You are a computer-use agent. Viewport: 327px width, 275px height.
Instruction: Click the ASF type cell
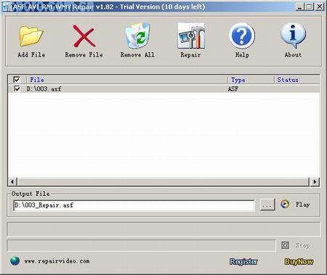(x=233, y=89)
